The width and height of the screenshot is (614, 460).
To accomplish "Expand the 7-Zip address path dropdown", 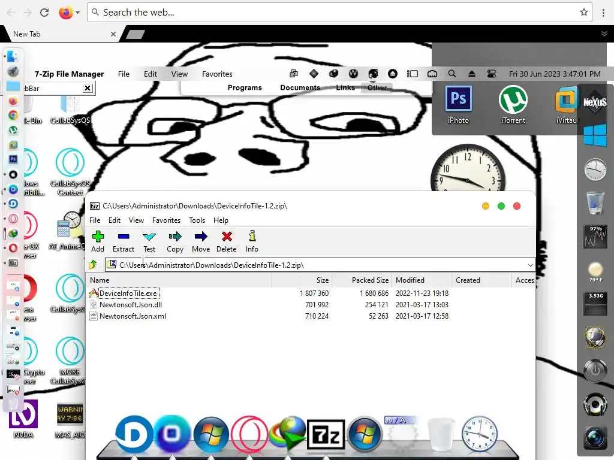I will click(x=530, y=265).
